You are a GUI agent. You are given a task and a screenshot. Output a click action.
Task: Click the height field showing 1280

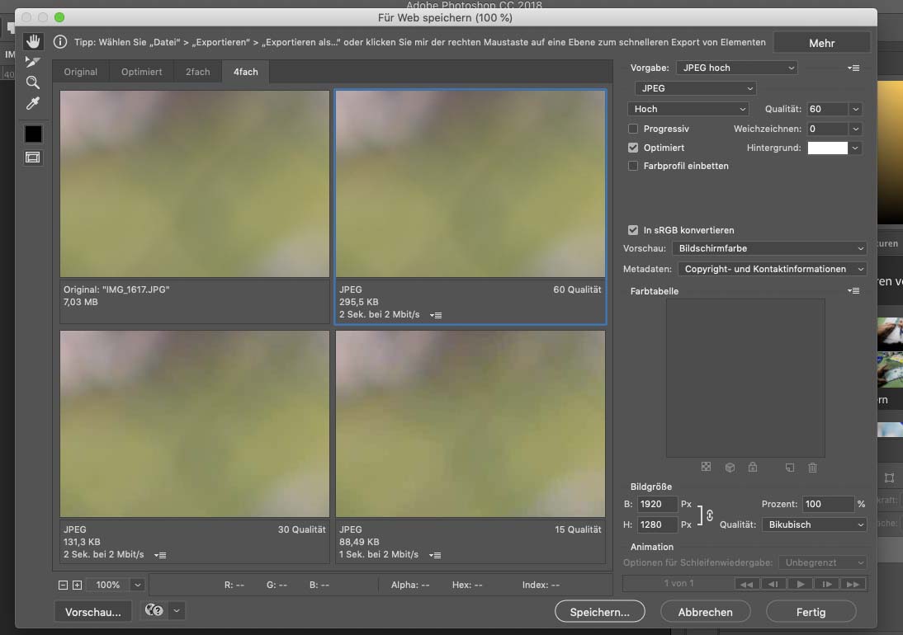pyautogui.click(x=657, y=524)
